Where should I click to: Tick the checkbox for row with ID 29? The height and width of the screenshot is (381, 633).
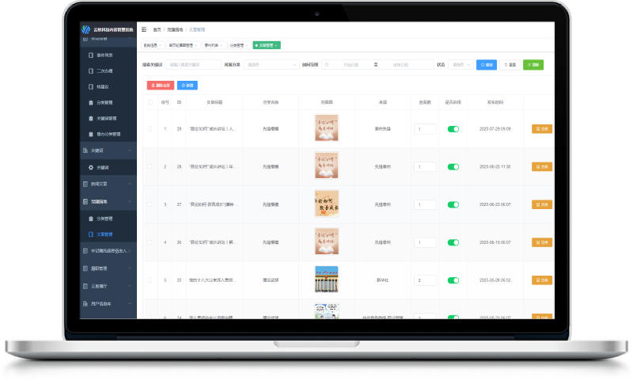coord(151,128)
